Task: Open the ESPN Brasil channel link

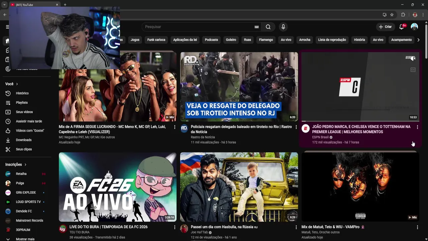Action: click(320, 137)
